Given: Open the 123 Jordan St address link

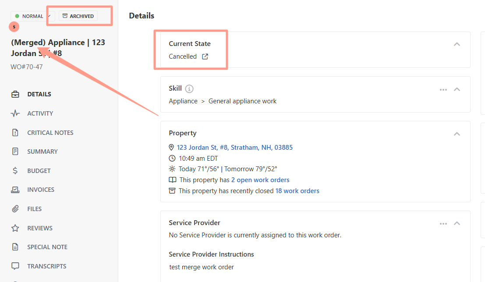Looking at the screenshot, I should click(234, 148).
